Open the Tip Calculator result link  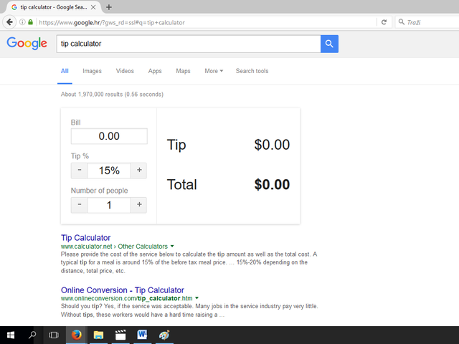[86, 237]
